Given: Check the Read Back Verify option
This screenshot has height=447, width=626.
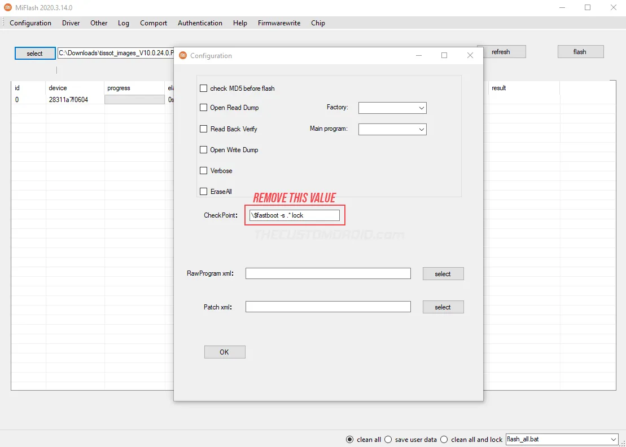Looking at the screenshot, I should [204, 129].
